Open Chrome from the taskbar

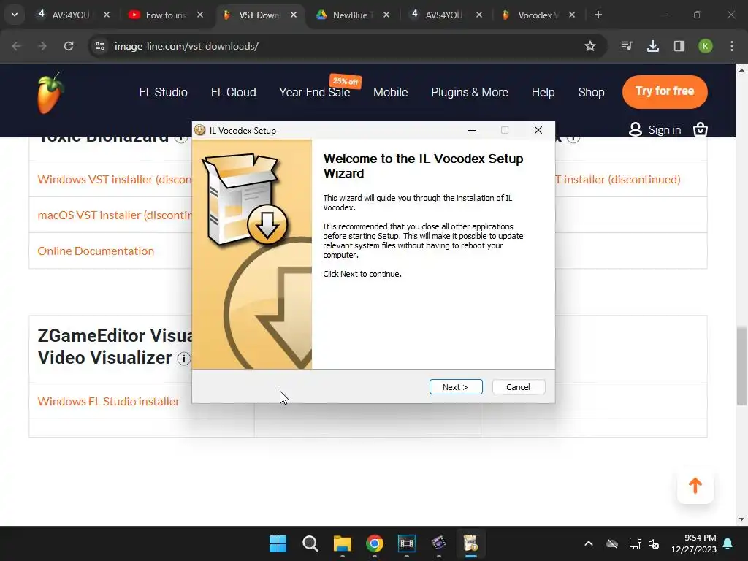[375, 543]
